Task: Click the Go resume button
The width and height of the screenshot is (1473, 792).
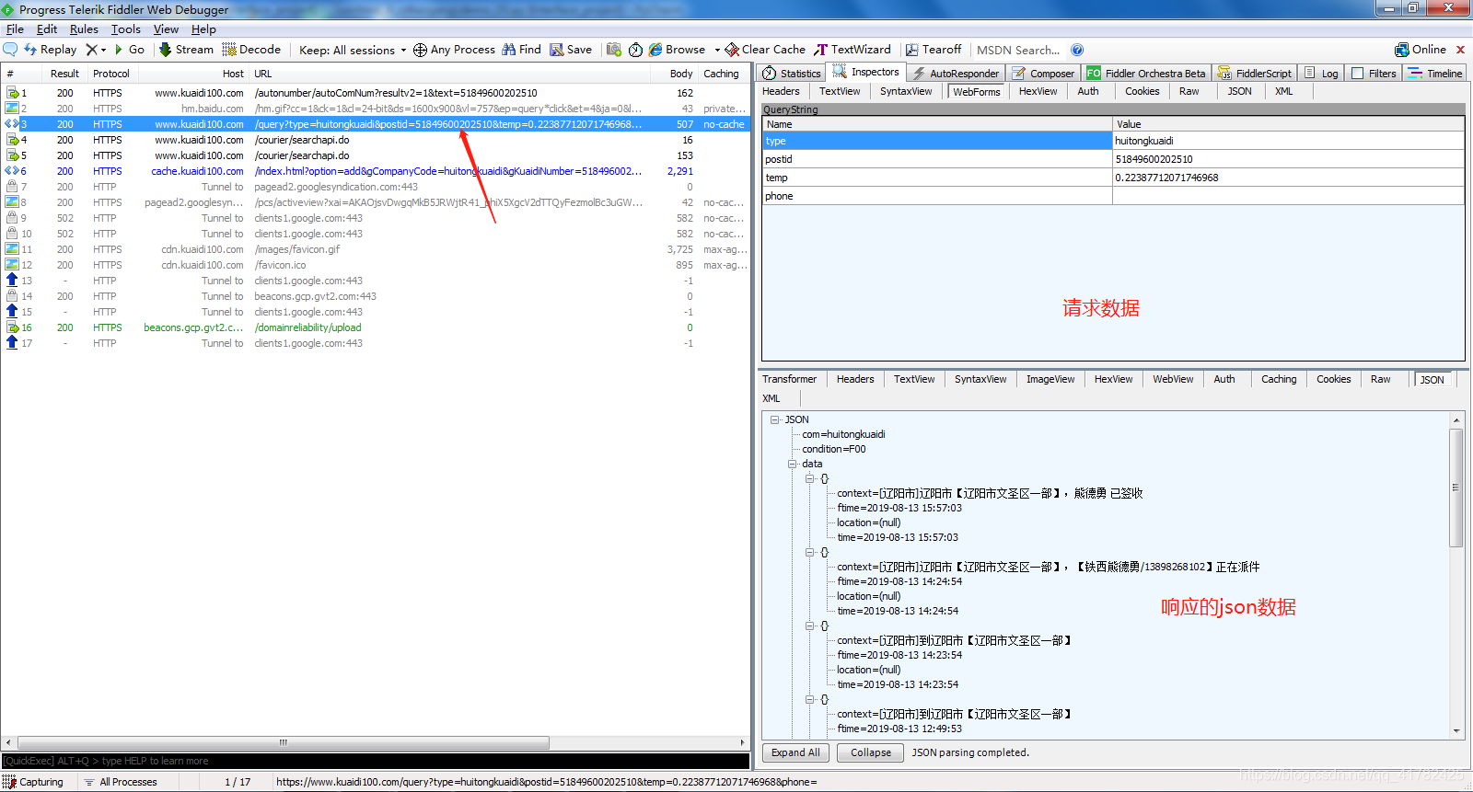Action: (129, 50)
